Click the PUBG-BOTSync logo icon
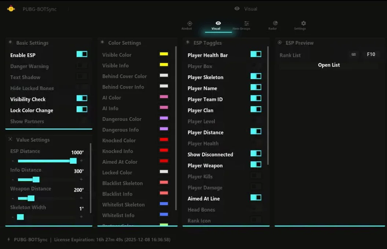 click(x=11, y=9)
